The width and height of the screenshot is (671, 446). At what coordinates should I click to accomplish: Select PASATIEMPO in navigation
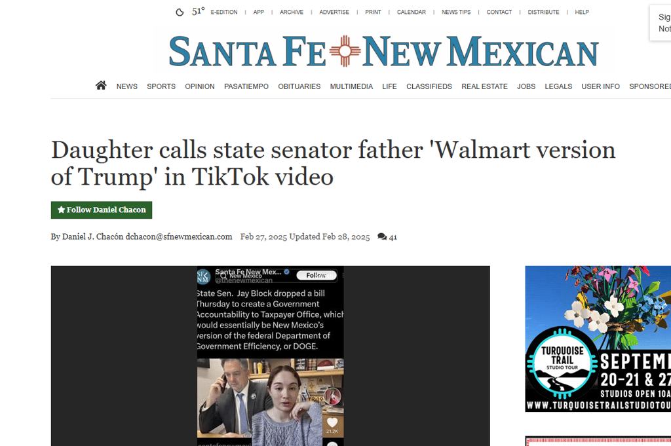(x=246, y=86)
